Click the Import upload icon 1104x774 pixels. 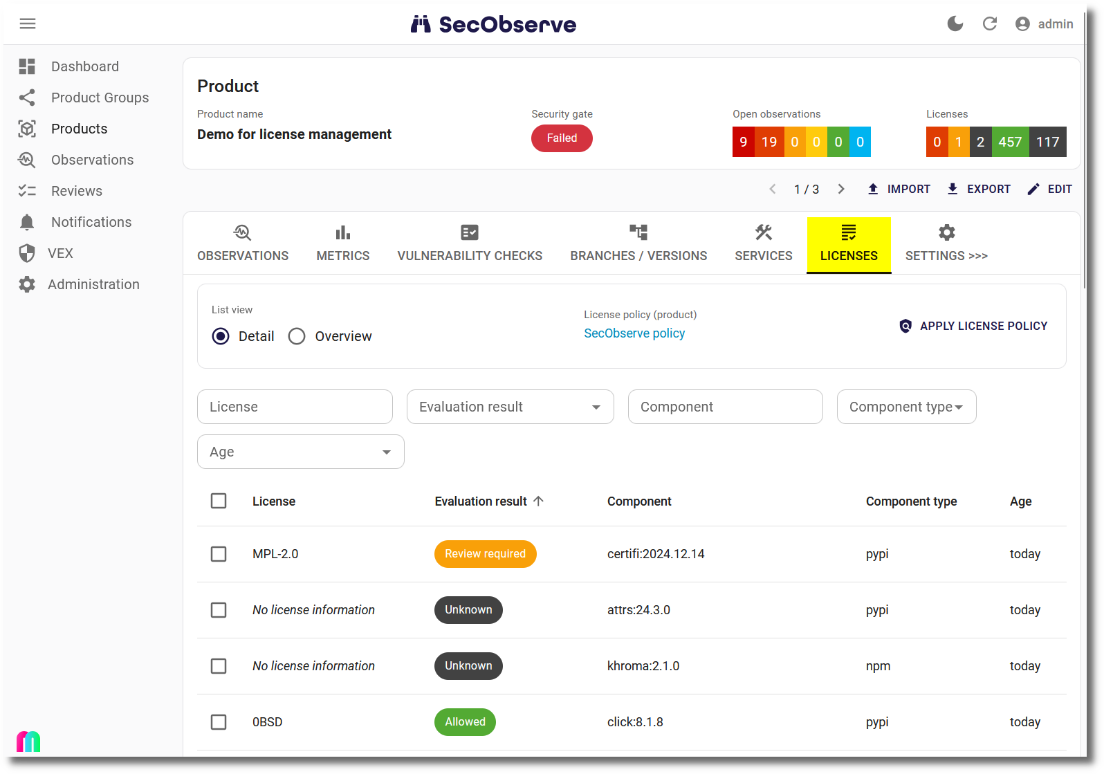(x=873, y=189)
